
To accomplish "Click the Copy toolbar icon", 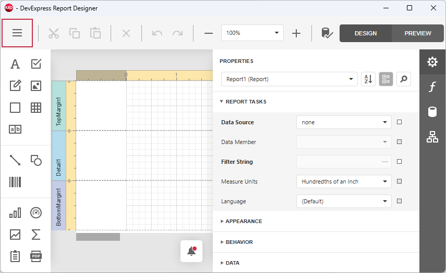I will 75,33.
